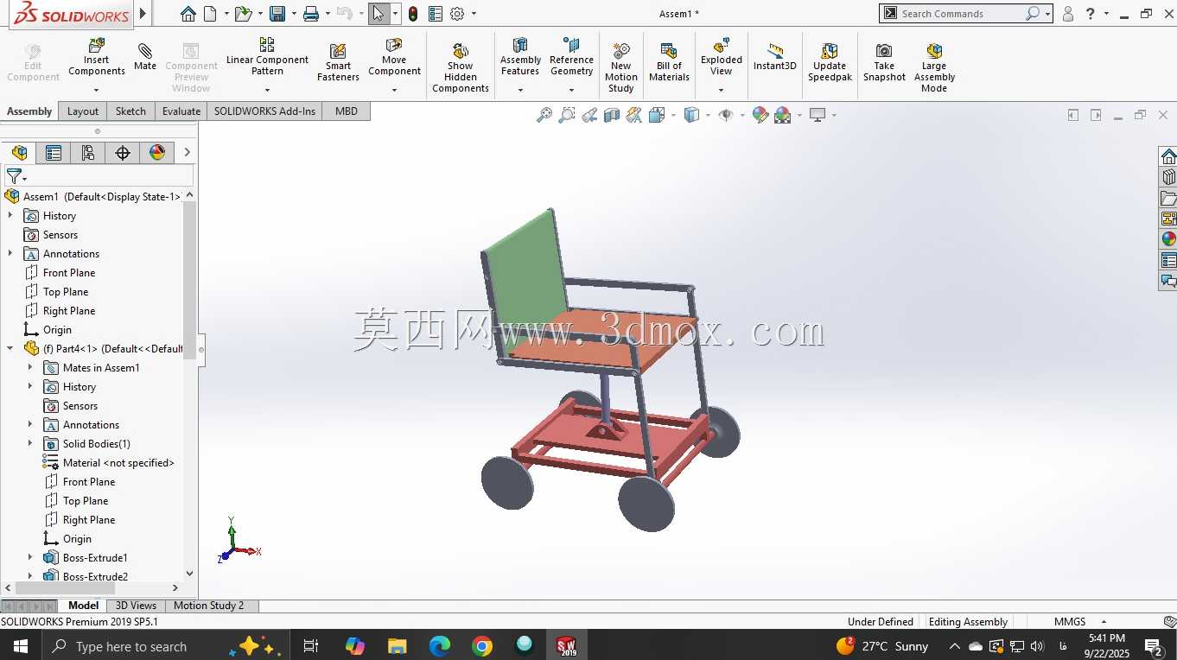
Task: Click the Home icon in title toolbar
Action: click(x=188, y=14)
